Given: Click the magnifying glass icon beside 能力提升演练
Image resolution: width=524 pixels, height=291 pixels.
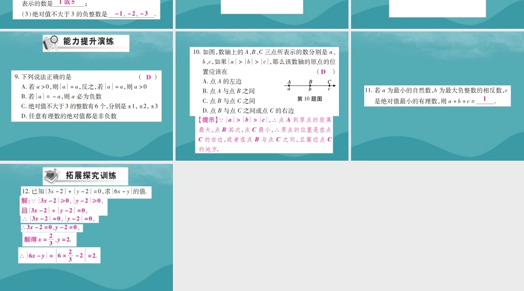Looking at the screenshot, I should coord(50,43).
